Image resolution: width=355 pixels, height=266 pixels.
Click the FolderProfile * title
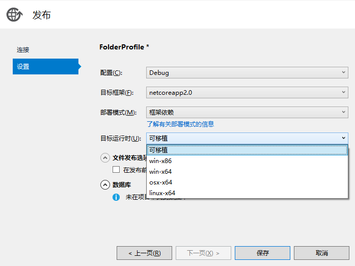coord(124,47)
